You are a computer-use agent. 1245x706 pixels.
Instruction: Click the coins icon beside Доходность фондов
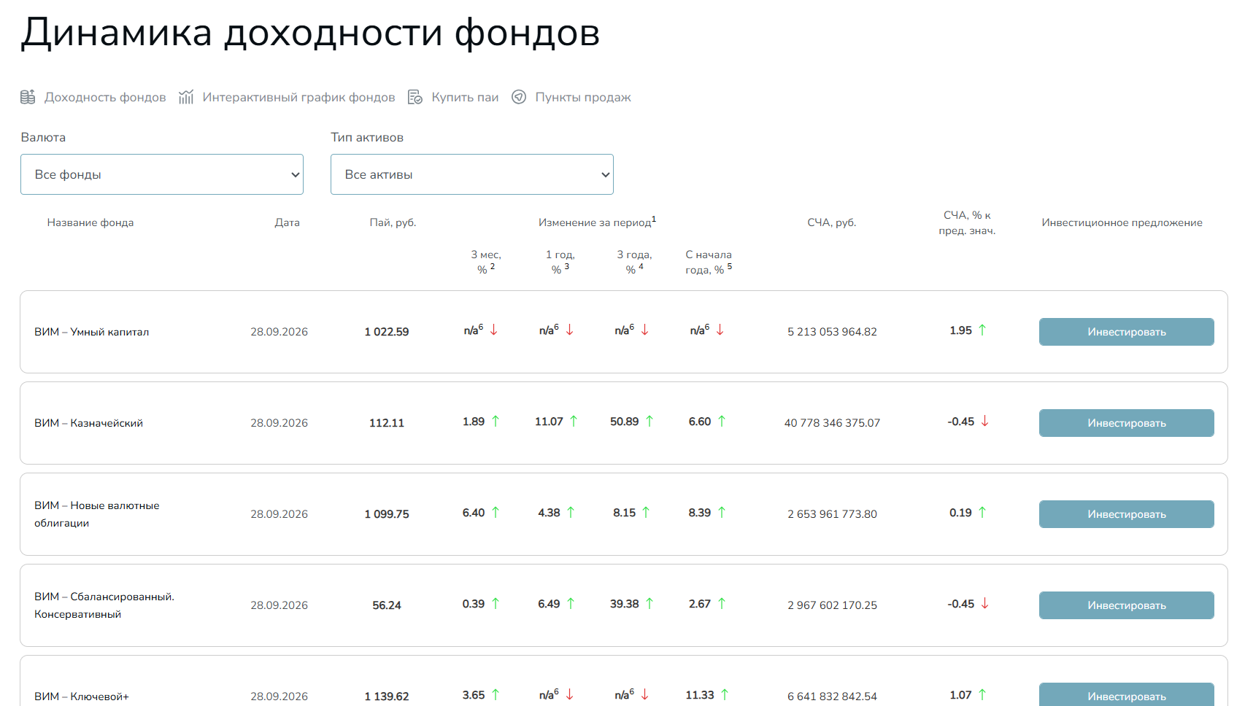tap(28, 97)
